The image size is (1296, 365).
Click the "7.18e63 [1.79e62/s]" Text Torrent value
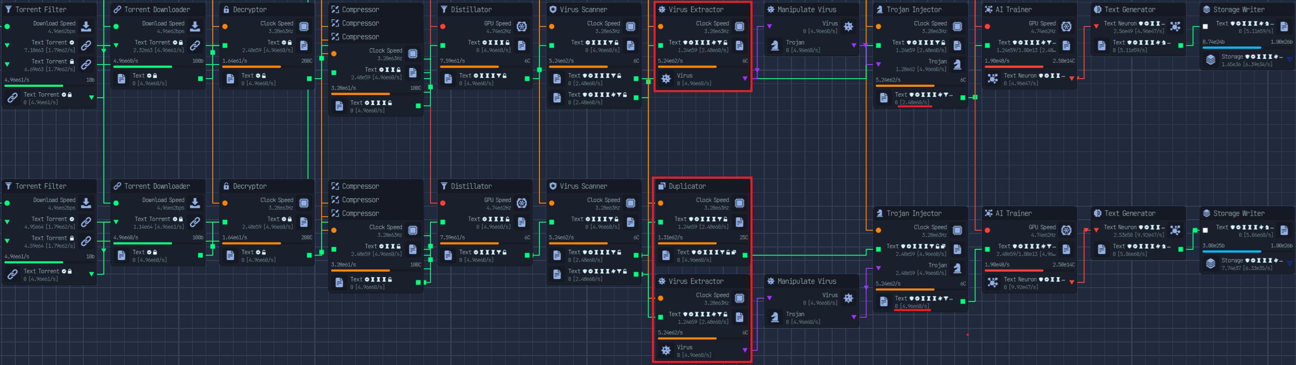pyautogui.click(x=49, y=50)
